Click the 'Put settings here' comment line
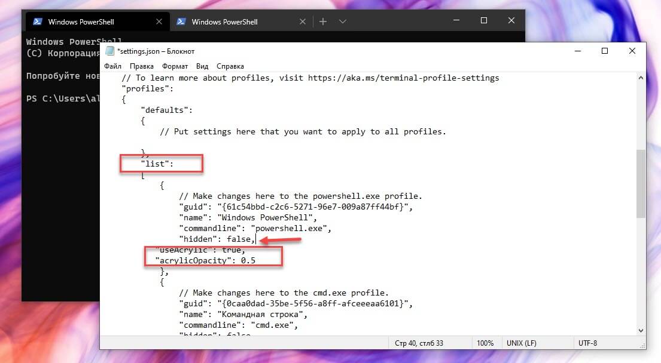This screenshot has height=363, width=661. [x=303, y=132]
